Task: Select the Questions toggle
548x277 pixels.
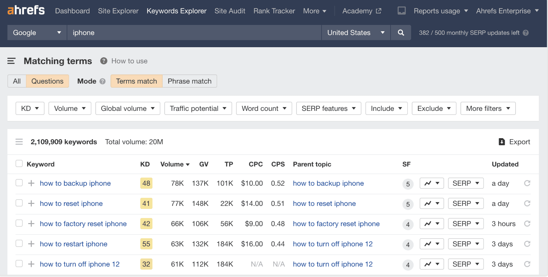Action: point(47,81)
